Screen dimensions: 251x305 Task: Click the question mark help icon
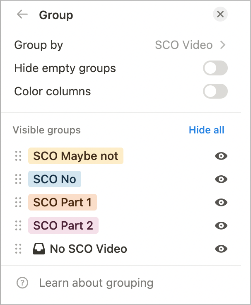(x=22, y=283)
